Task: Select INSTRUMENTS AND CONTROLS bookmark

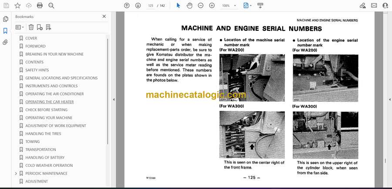Action: pos(51,86)
